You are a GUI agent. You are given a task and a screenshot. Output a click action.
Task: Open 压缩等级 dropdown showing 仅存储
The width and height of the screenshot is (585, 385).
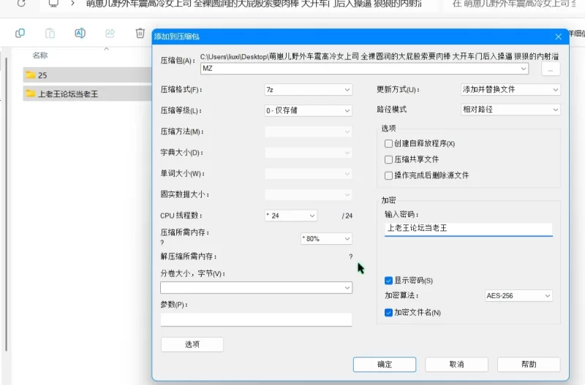coord(308,111)
